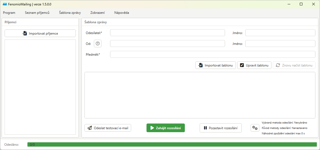Click the Importovat příjemce button

tap(40, 33)
